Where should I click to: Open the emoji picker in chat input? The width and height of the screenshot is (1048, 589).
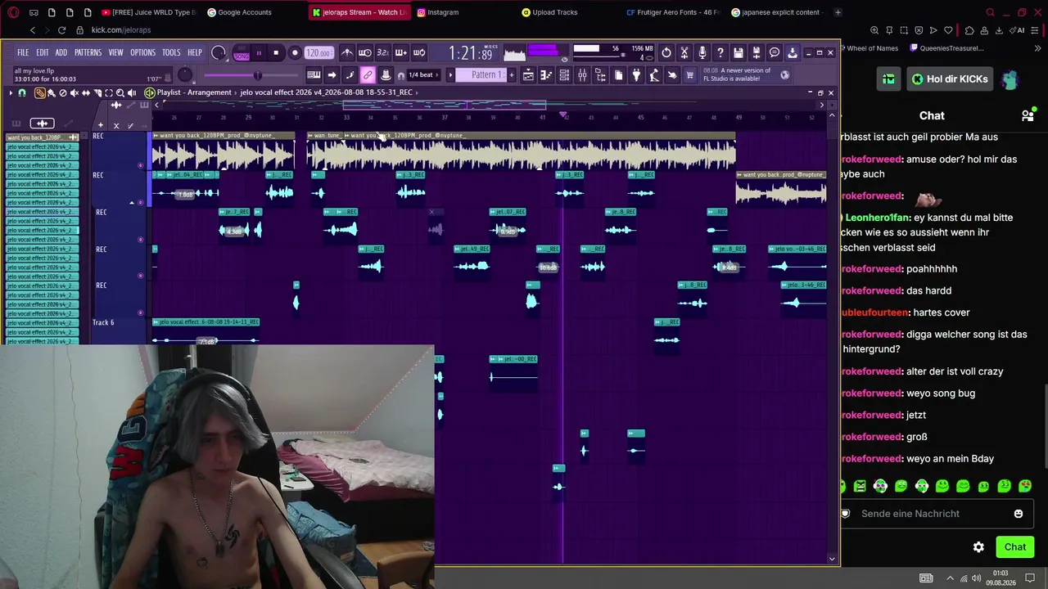[1019, 514]
